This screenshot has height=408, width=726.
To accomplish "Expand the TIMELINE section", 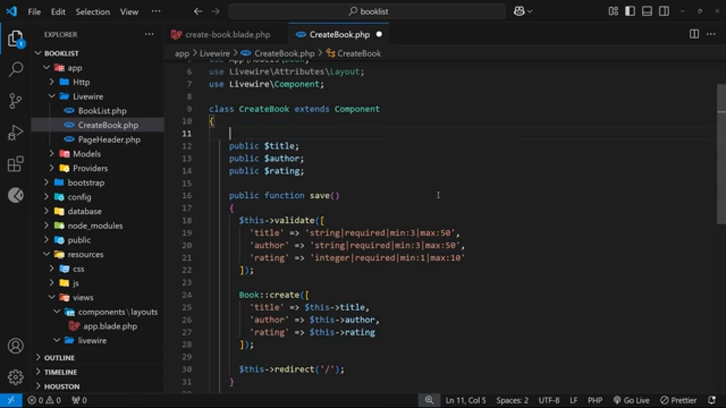I will coord(98,372).
